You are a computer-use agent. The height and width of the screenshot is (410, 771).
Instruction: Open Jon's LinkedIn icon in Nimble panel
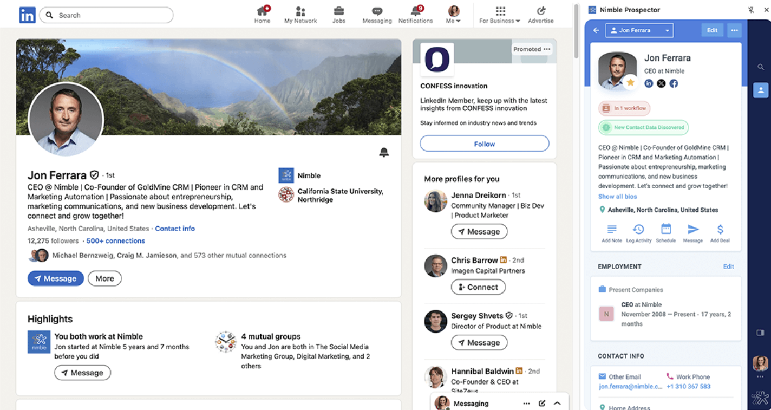(x=649, y=83)
